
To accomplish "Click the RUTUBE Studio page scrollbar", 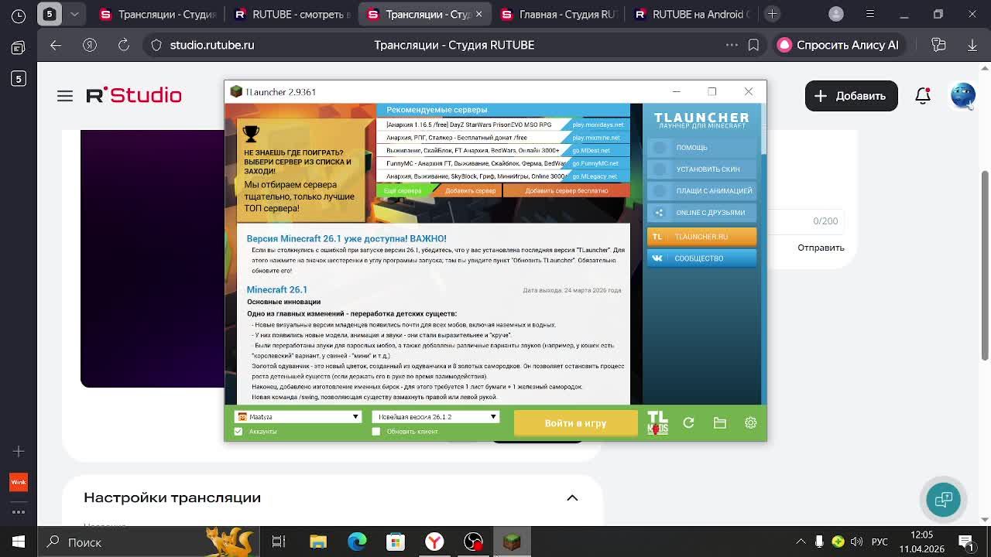I will (985, 265).
